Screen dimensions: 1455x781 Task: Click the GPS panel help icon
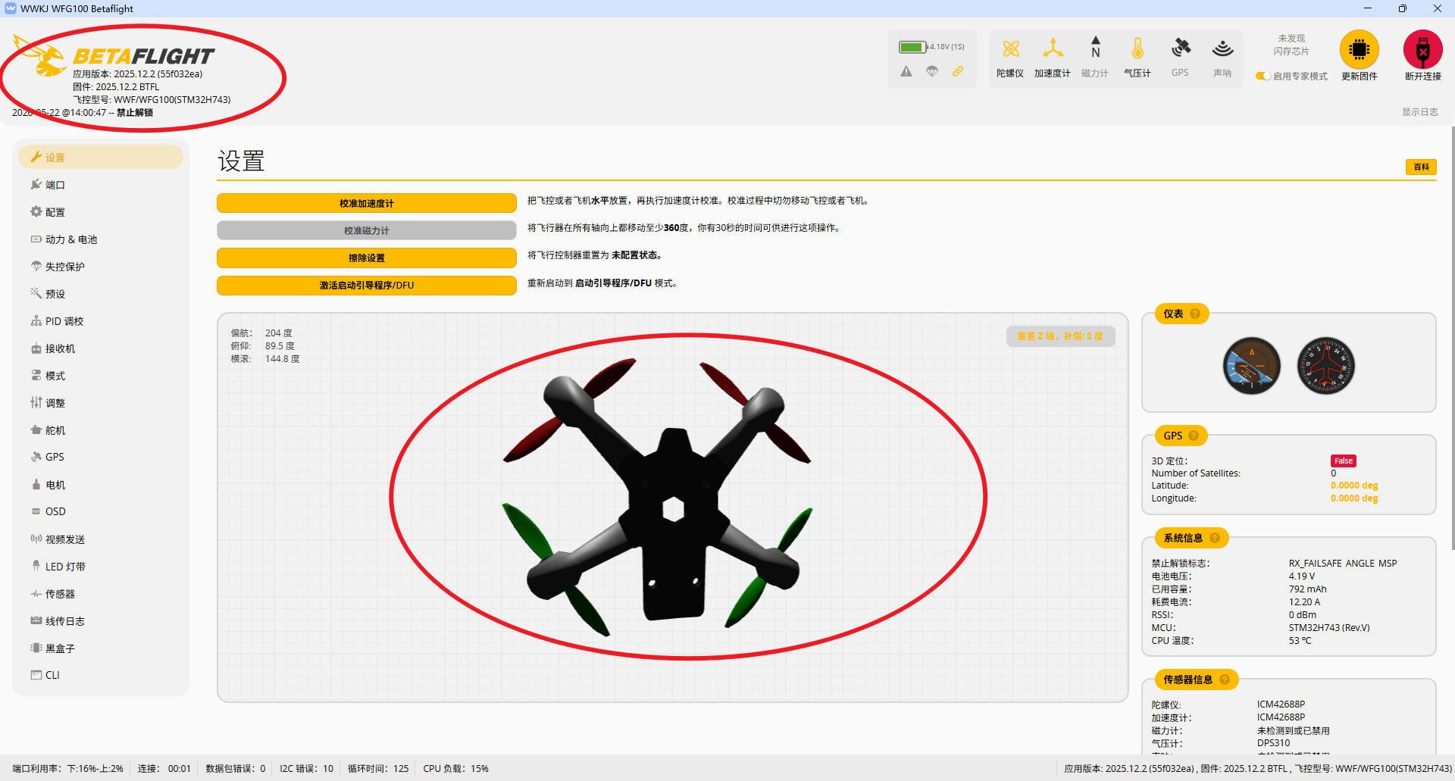tap(1194, 436)
